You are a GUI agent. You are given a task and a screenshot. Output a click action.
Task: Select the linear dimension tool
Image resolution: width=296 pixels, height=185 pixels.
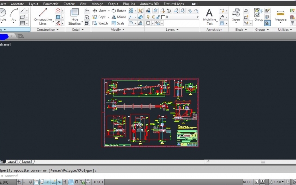pos(222,11)
